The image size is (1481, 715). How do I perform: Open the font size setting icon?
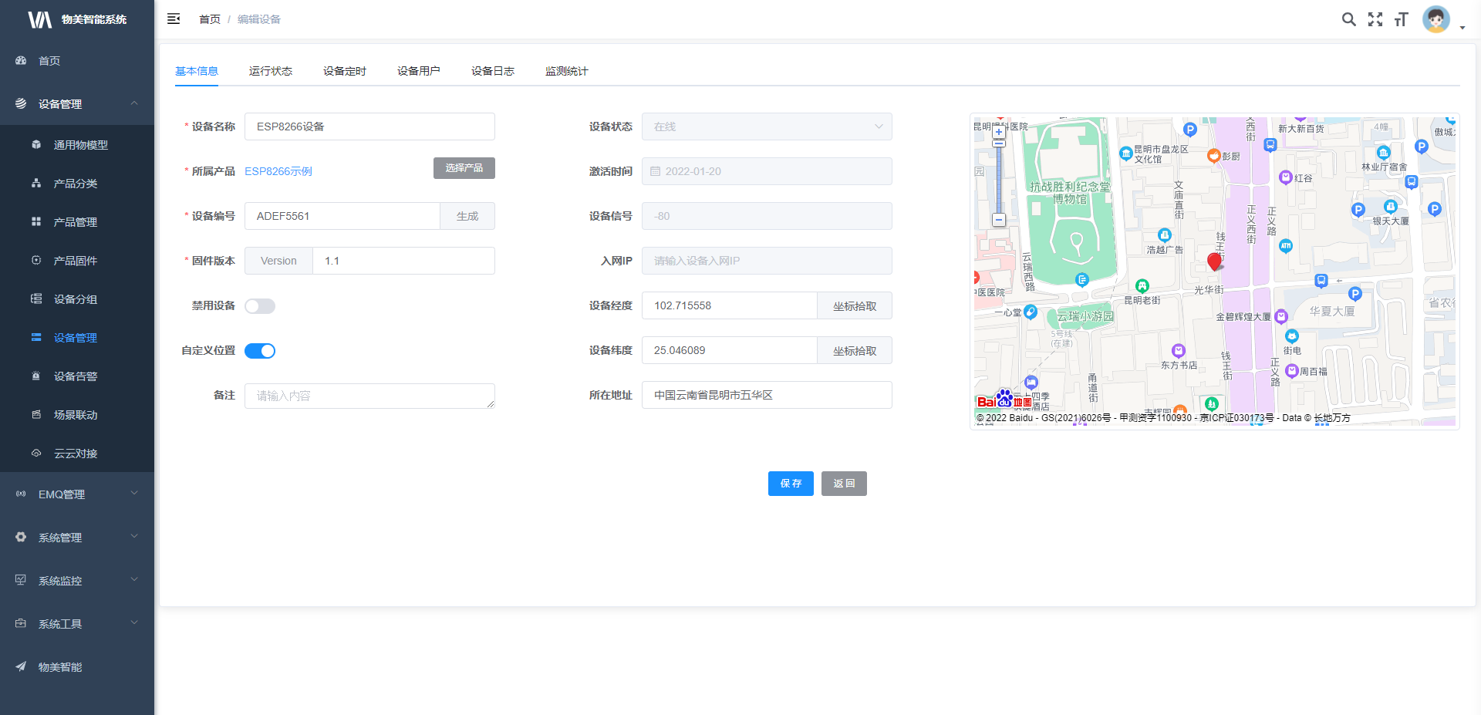click(x=1402, y=19)
